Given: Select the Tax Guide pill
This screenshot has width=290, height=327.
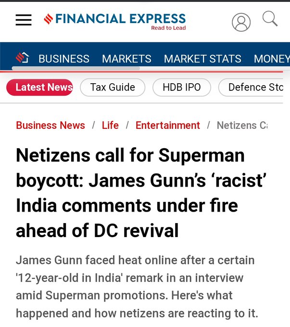Looking at the screenshot, I should 113,88.
